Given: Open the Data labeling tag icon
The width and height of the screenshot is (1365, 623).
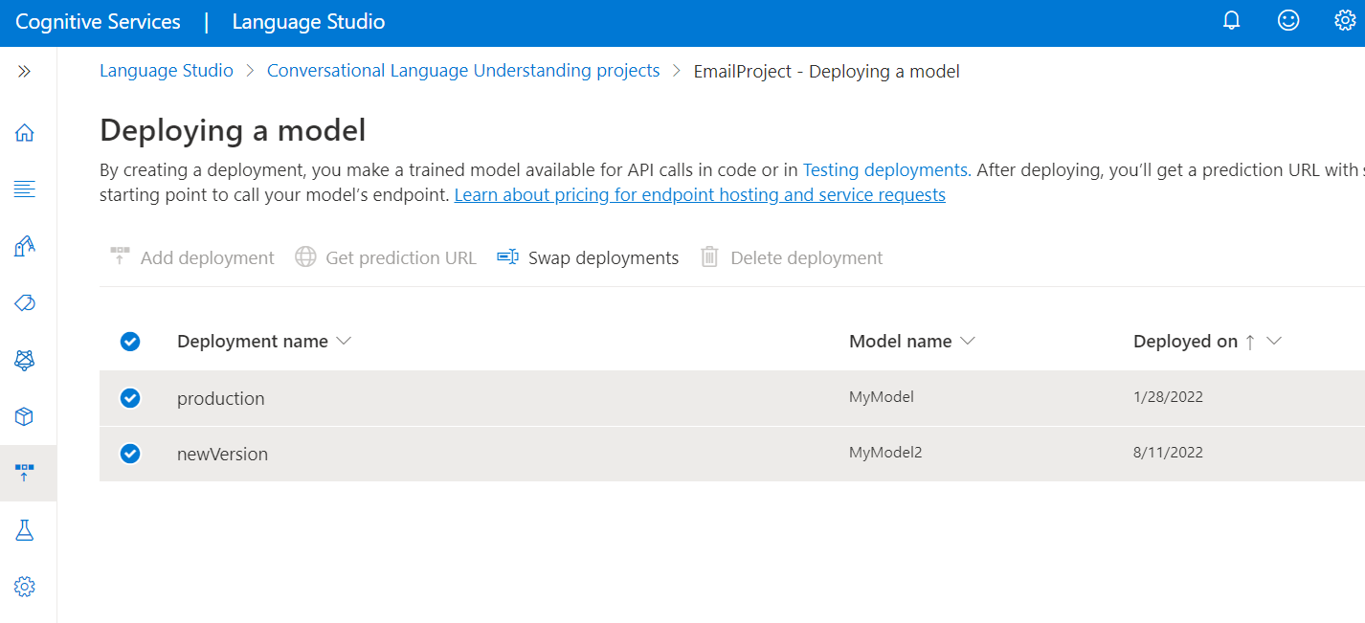Looking at the screenshot, I should [x=25, y=303].
